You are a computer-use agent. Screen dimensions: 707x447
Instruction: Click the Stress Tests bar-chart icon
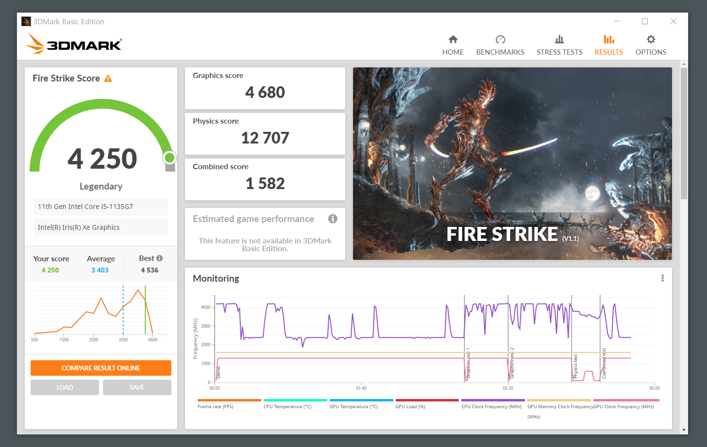pyautogui.click(x=559, y=39)
